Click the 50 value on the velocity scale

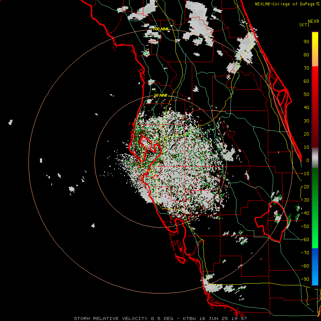[306, 95]
